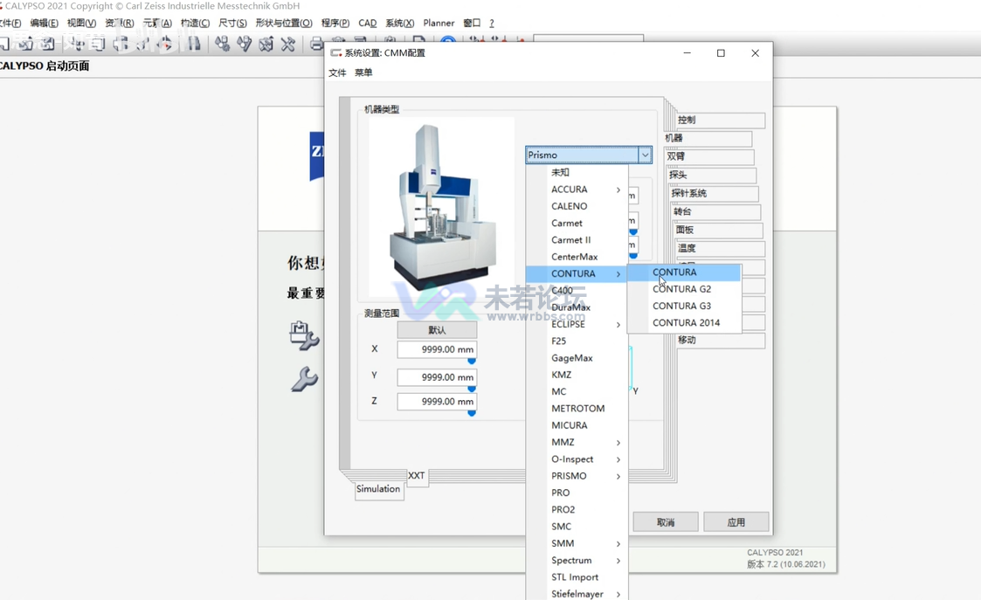Open the dialog's 文件 menu
The height and width of the screenshot is (600, 981).
pyautogui.click(x=337, y=72)
